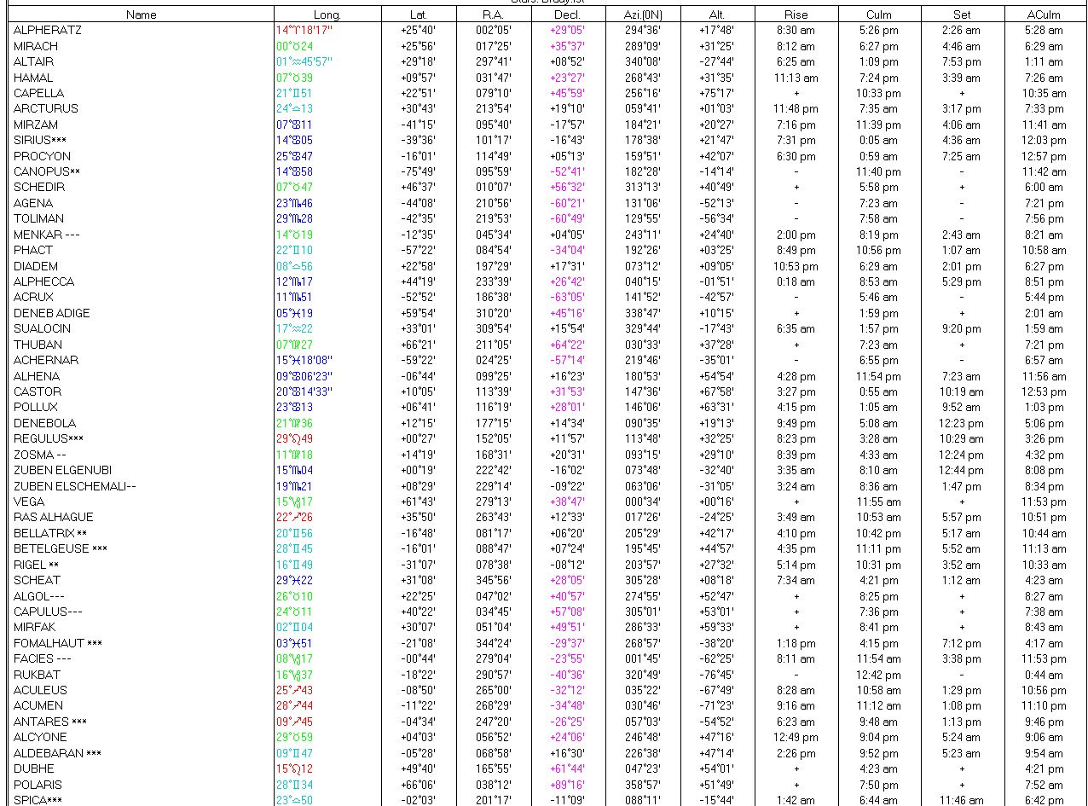The height and width of the screenshot is (806, 1088).
Task: Click the Decl. column header
Action: (568, 14)
